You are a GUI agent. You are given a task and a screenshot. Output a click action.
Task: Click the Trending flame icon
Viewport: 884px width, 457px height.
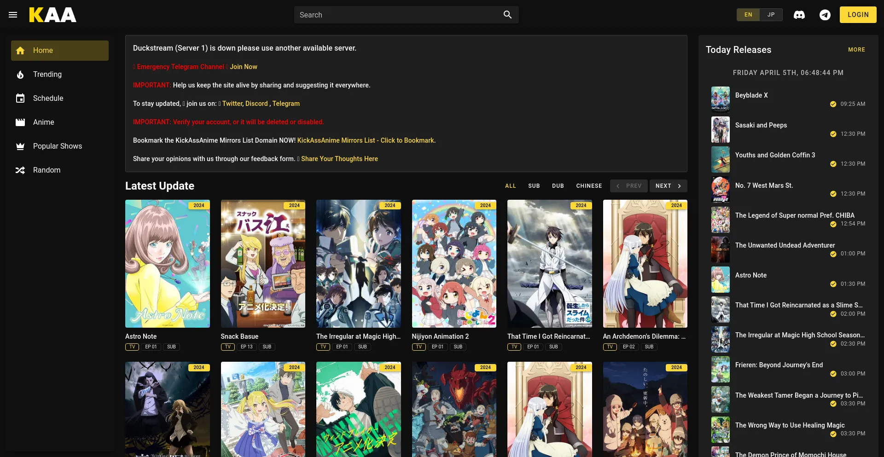point(20,75)
